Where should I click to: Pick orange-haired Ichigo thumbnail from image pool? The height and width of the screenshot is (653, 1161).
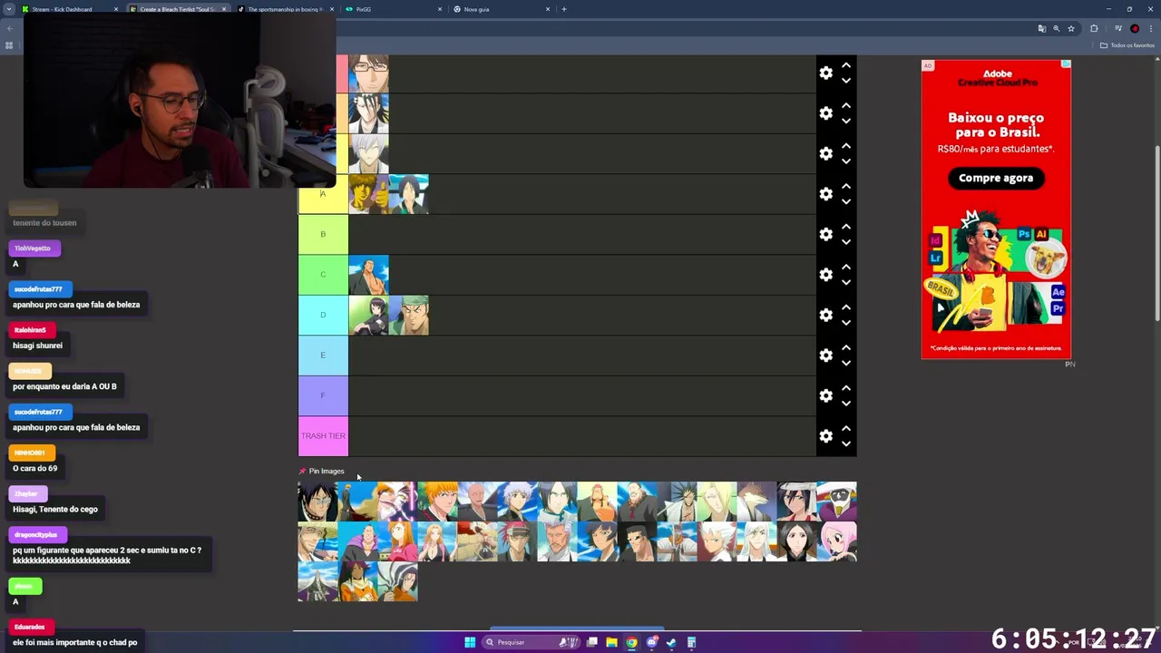(437, 502)
